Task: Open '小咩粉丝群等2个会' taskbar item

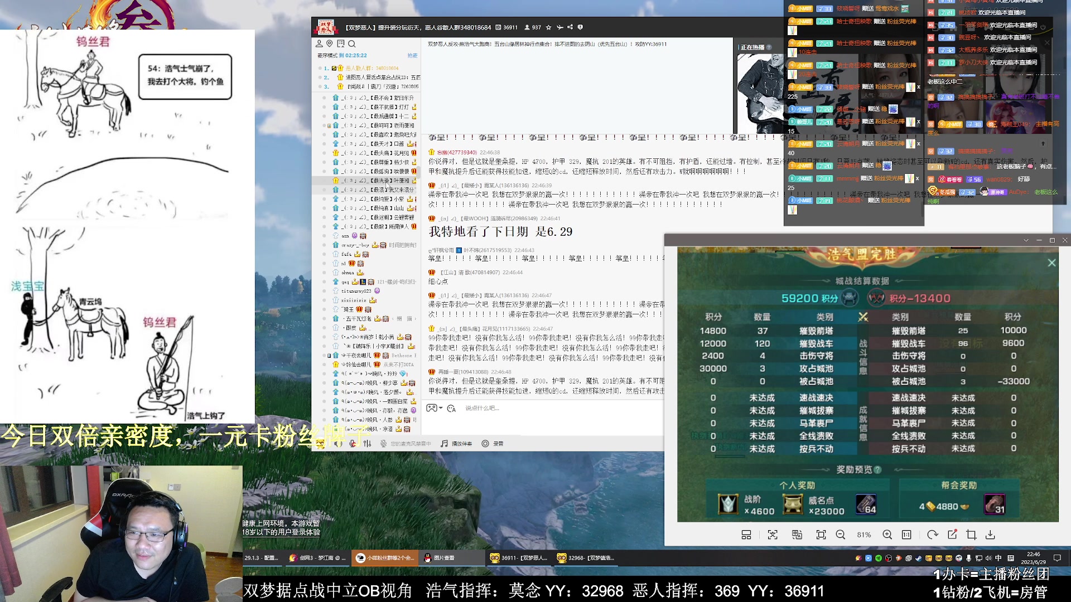Action: 385,558
